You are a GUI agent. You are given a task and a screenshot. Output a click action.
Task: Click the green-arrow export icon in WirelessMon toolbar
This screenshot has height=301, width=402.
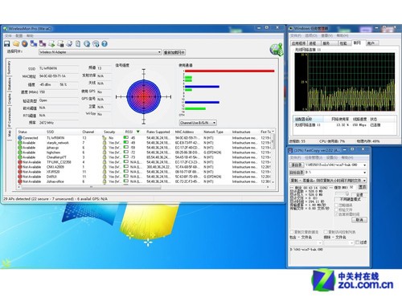(51, 43)
